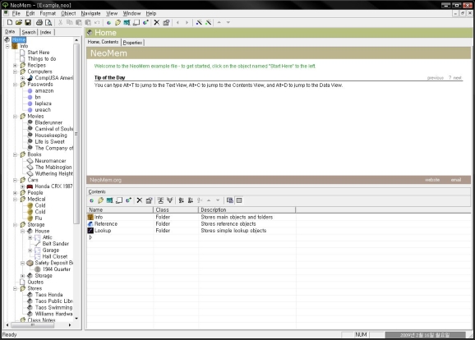Select Start Here in the tree
This screenshot has width=475, height=340.
point(39,53)
